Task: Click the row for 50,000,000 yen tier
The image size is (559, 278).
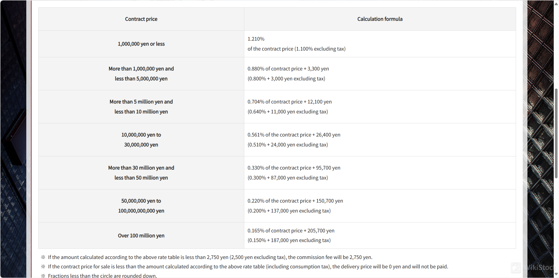Action: 141,206
